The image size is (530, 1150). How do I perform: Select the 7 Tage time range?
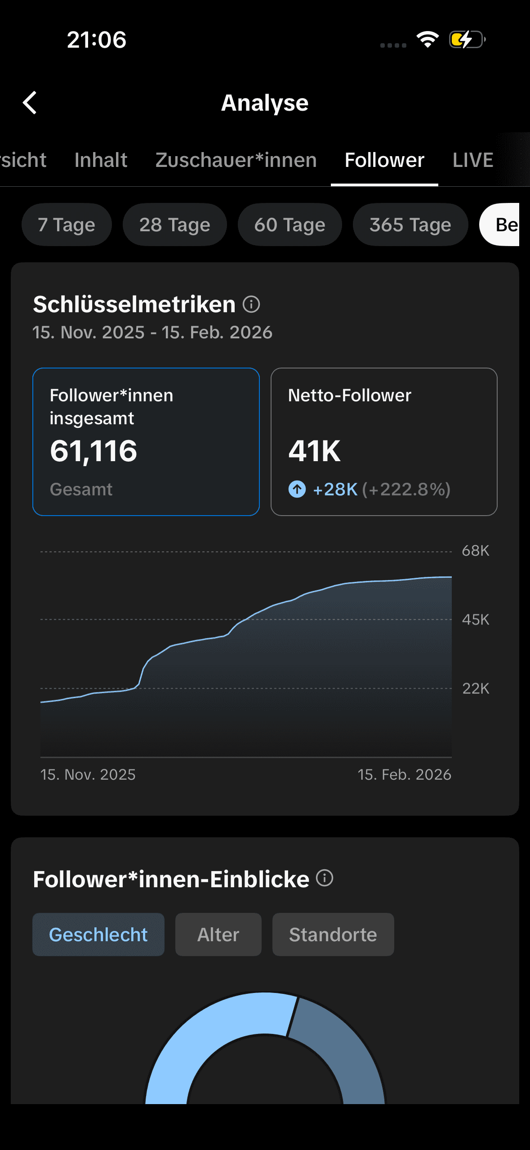point(67,225)
